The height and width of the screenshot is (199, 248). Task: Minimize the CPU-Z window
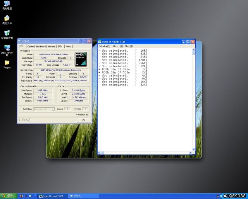click(80, 41)
